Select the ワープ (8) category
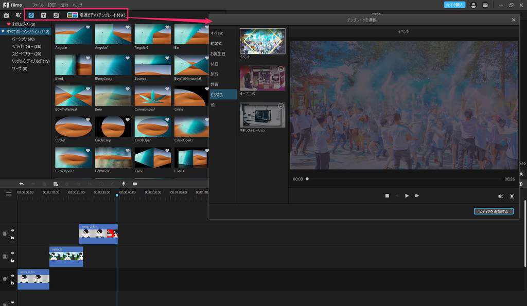This screenshot has width=527, height=306. [x=20, y=68]
